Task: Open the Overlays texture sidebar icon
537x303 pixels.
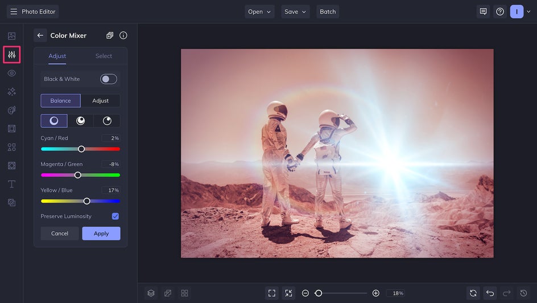Action: (x=11, y=166)
